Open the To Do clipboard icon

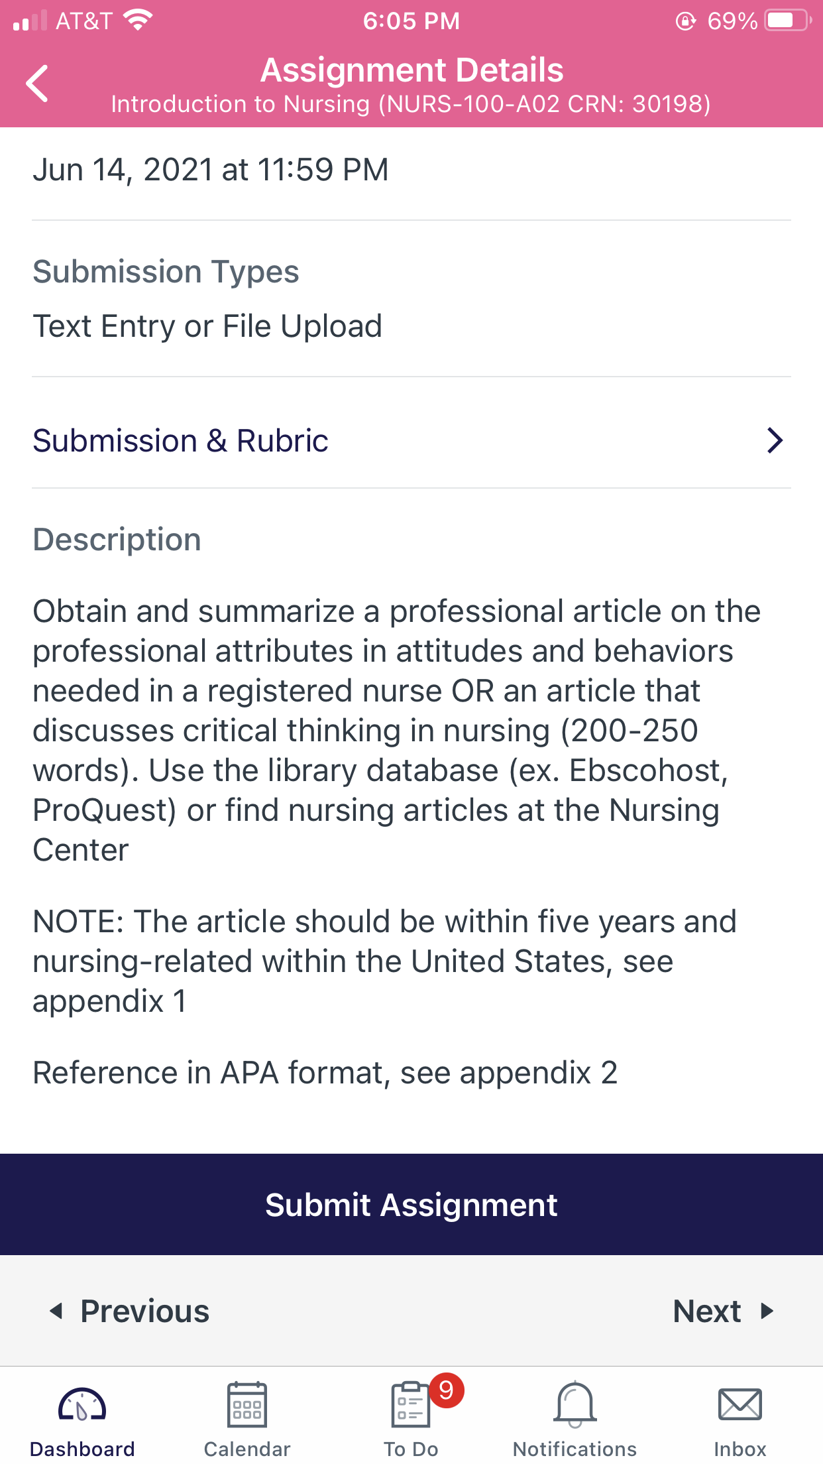coord(411,1404)
